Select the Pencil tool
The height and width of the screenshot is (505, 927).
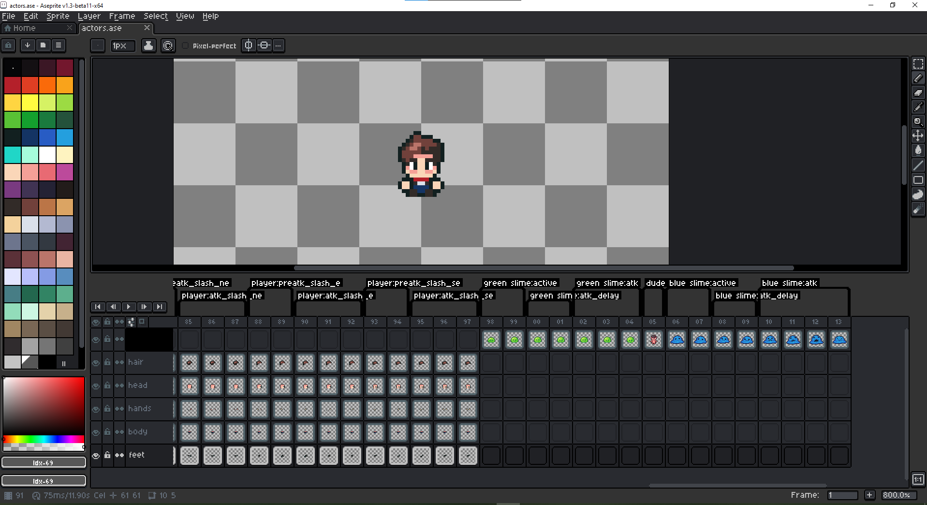click(918, 78)
